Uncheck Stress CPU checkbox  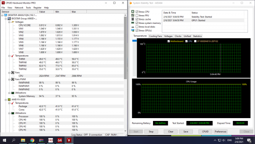137,12
